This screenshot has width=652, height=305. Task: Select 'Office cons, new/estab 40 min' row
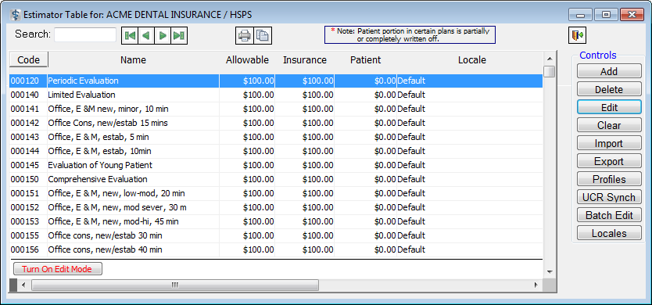point(276,249)
